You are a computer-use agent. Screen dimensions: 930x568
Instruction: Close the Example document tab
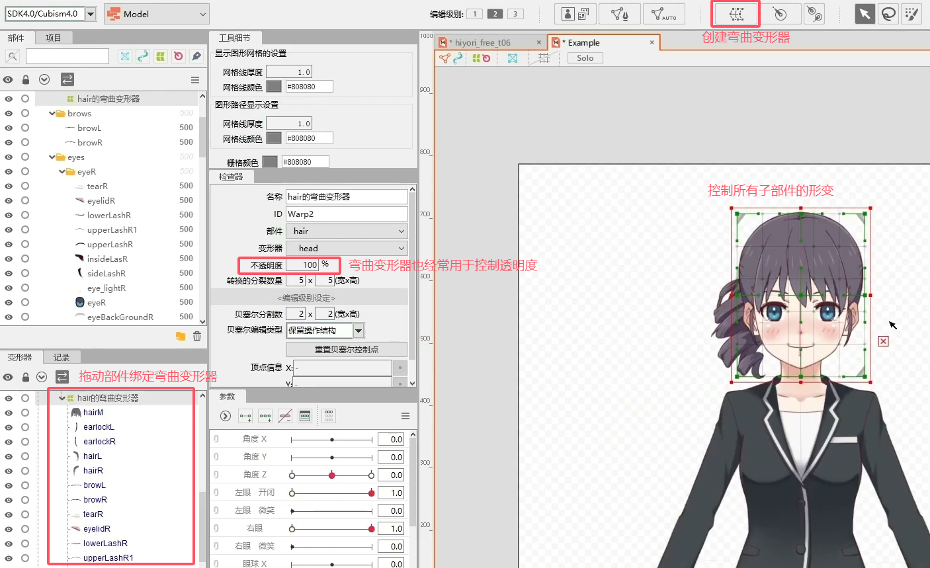[652, 42]
